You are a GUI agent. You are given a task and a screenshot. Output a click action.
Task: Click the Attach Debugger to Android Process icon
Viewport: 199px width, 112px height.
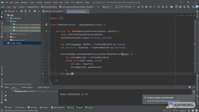163,7
